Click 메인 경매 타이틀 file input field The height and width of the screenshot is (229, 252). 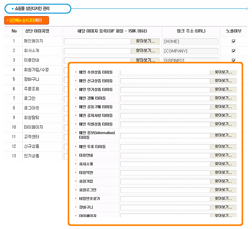tap(165, 98)
